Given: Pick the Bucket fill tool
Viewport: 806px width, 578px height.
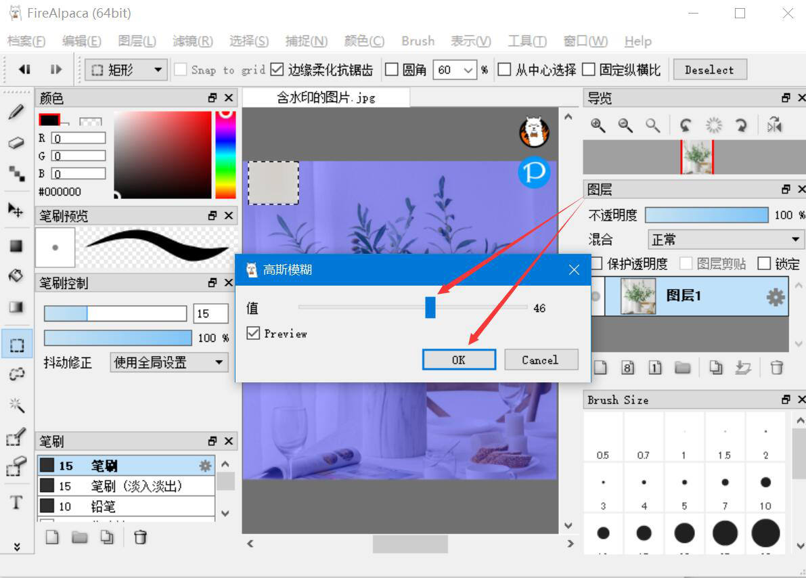Looking at the screenshot, I should [16, 275].
